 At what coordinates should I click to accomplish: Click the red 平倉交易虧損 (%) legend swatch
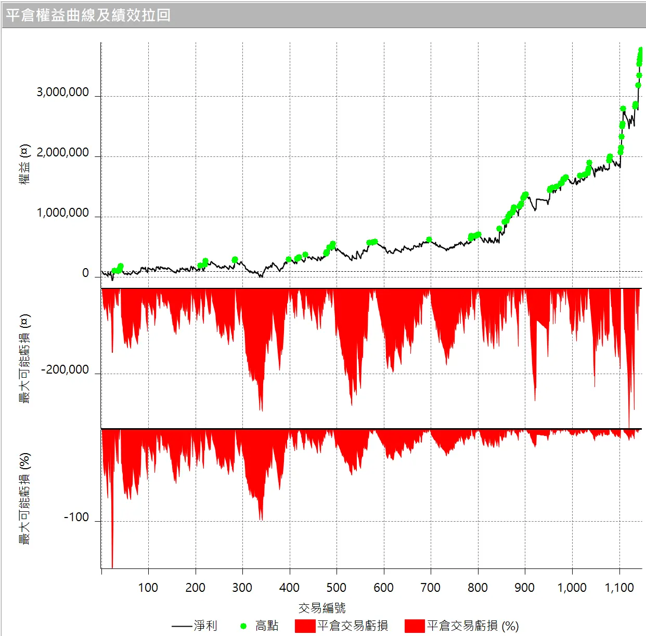pos(415,626)
